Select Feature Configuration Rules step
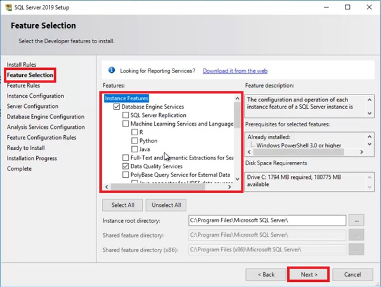381x287 pixels. [42, 138]
